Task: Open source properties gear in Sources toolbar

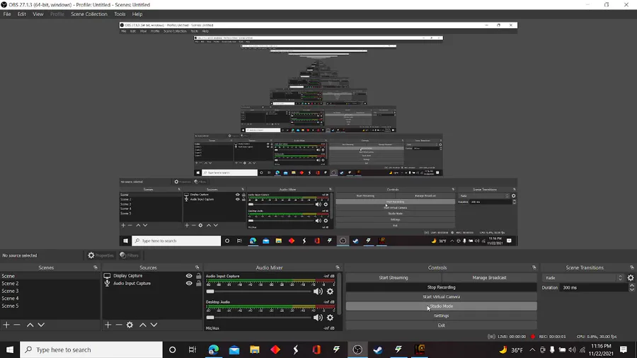Action: [130, 325]
